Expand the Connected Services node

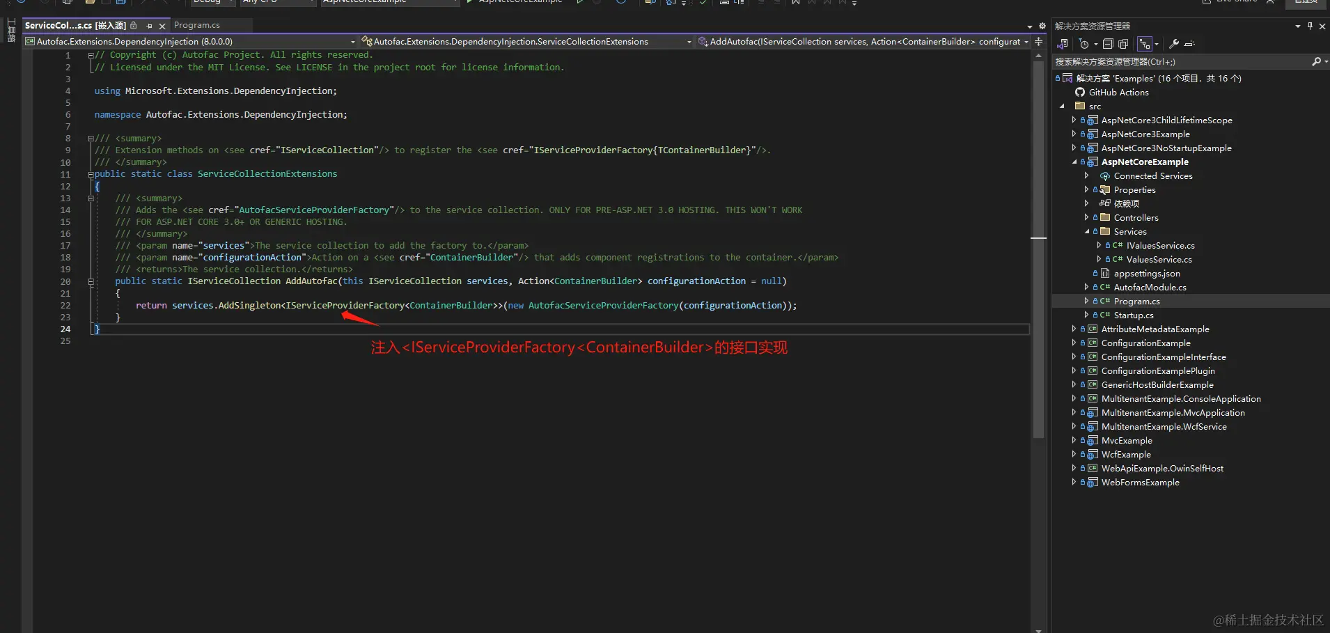coord(1086,176)
